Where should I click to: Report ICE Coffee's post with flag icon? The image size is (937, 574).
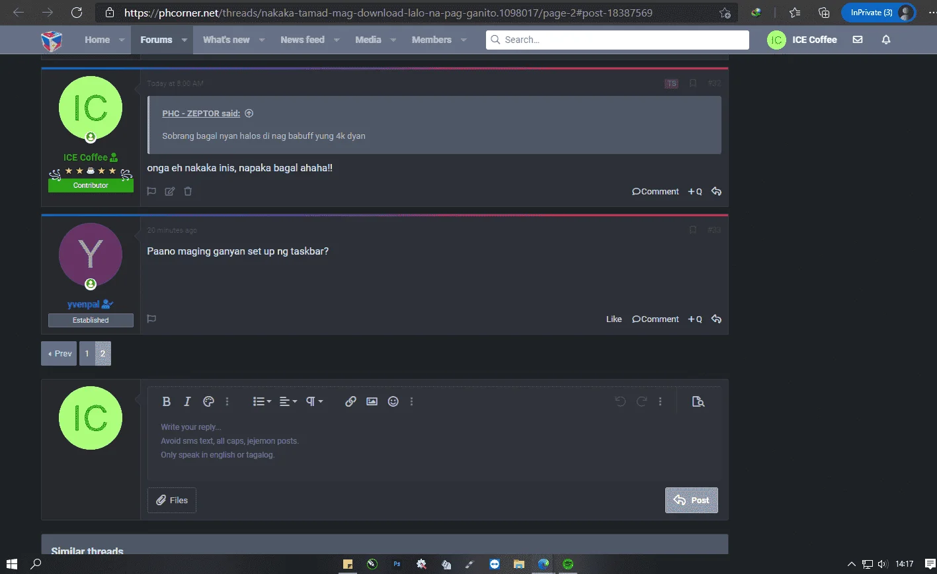tap(151, 191)
